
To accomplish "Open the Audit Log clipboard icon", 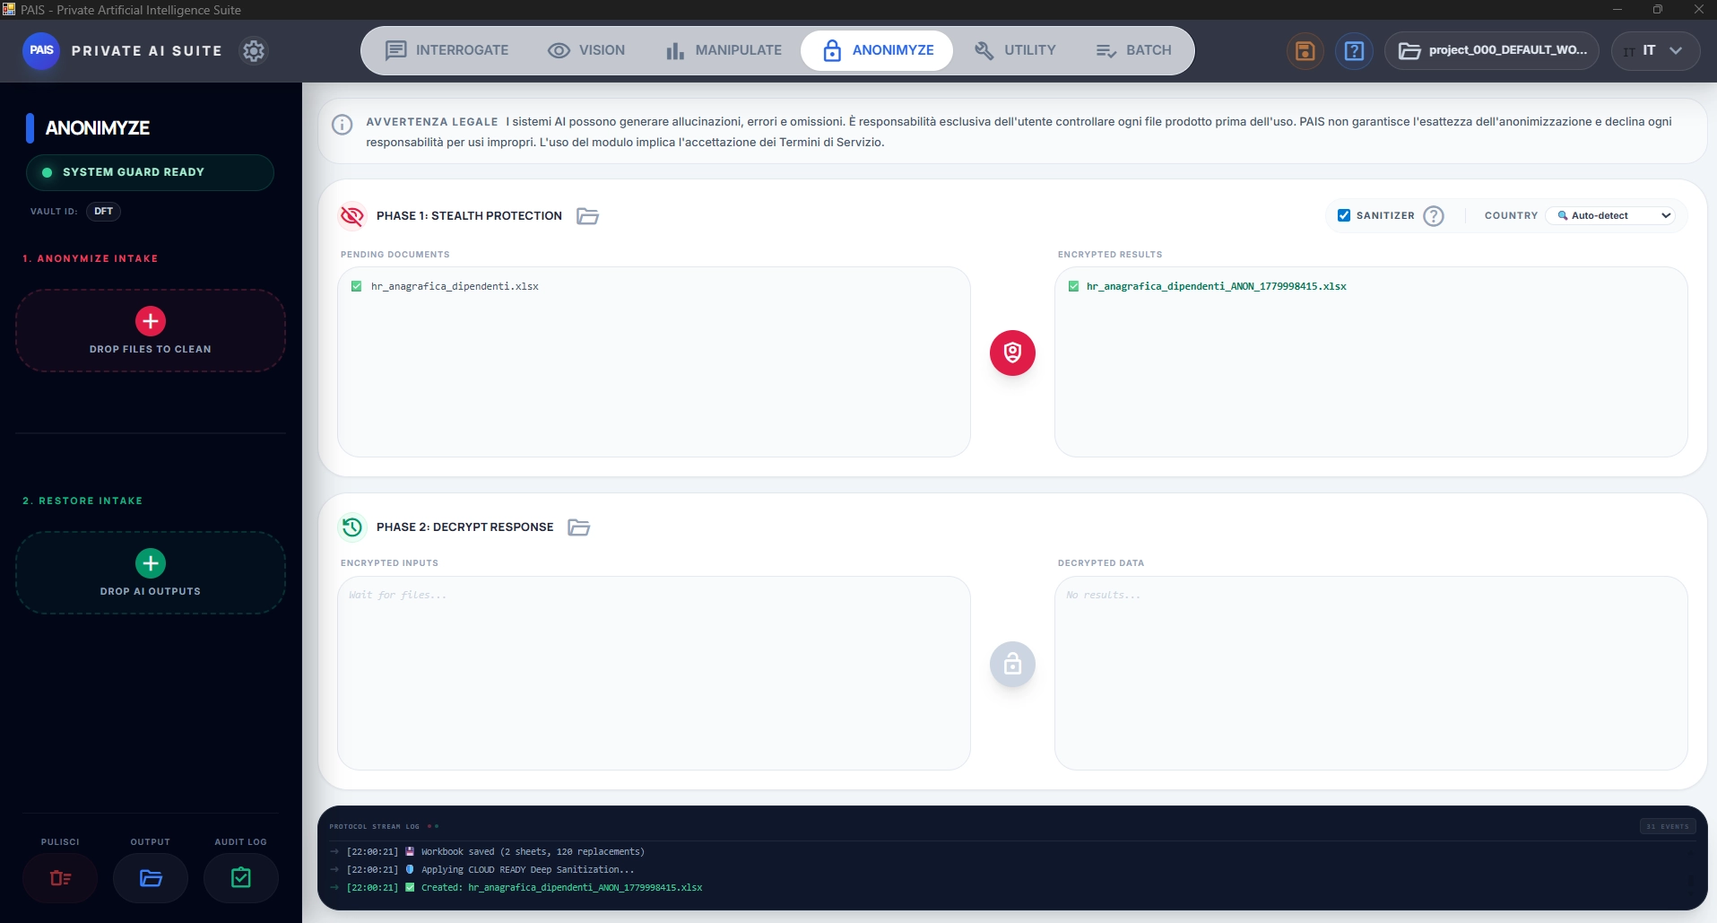I will pyautogui.click(x=241, y=878).
